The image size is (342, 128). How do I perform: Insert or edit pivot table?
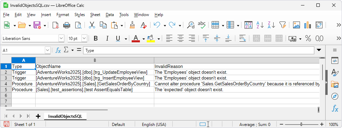pos(319,25)
